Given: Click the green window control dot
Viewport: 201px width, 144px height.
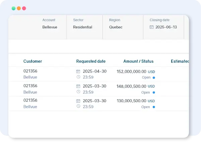Looking at the screenshot, I should pyautogui.click(x=13, y=8).
